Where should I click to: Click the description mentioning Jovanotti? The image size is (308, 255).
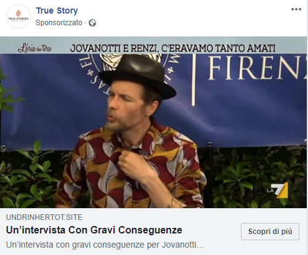pos(105,245)
